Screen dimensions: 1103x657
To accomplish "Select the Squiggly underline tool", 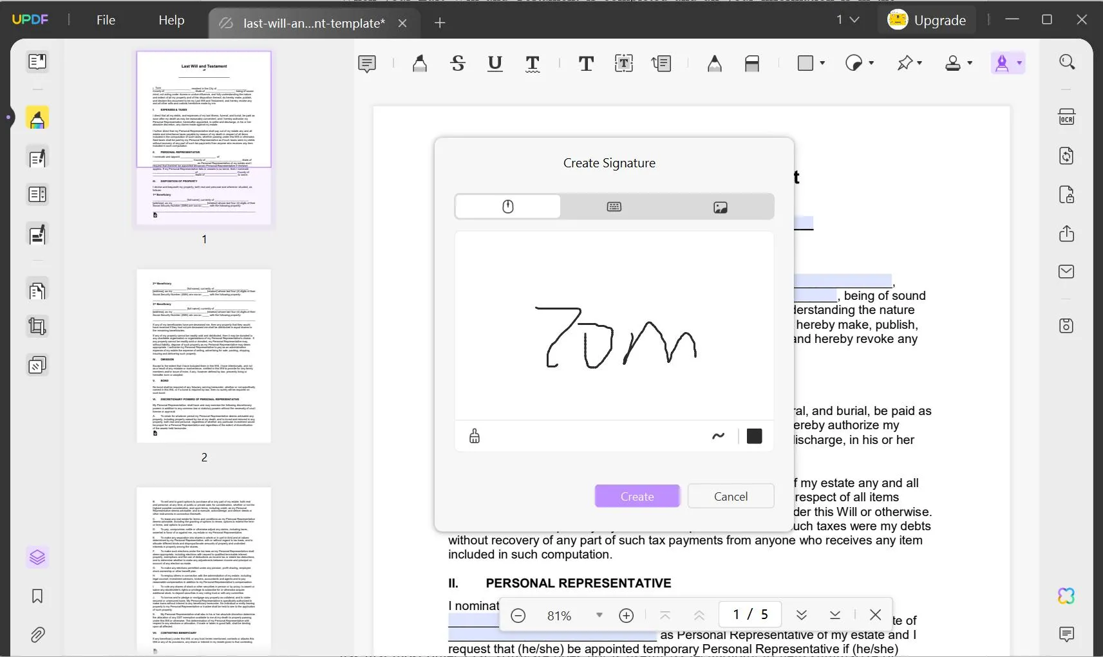I will coord(533,63).
